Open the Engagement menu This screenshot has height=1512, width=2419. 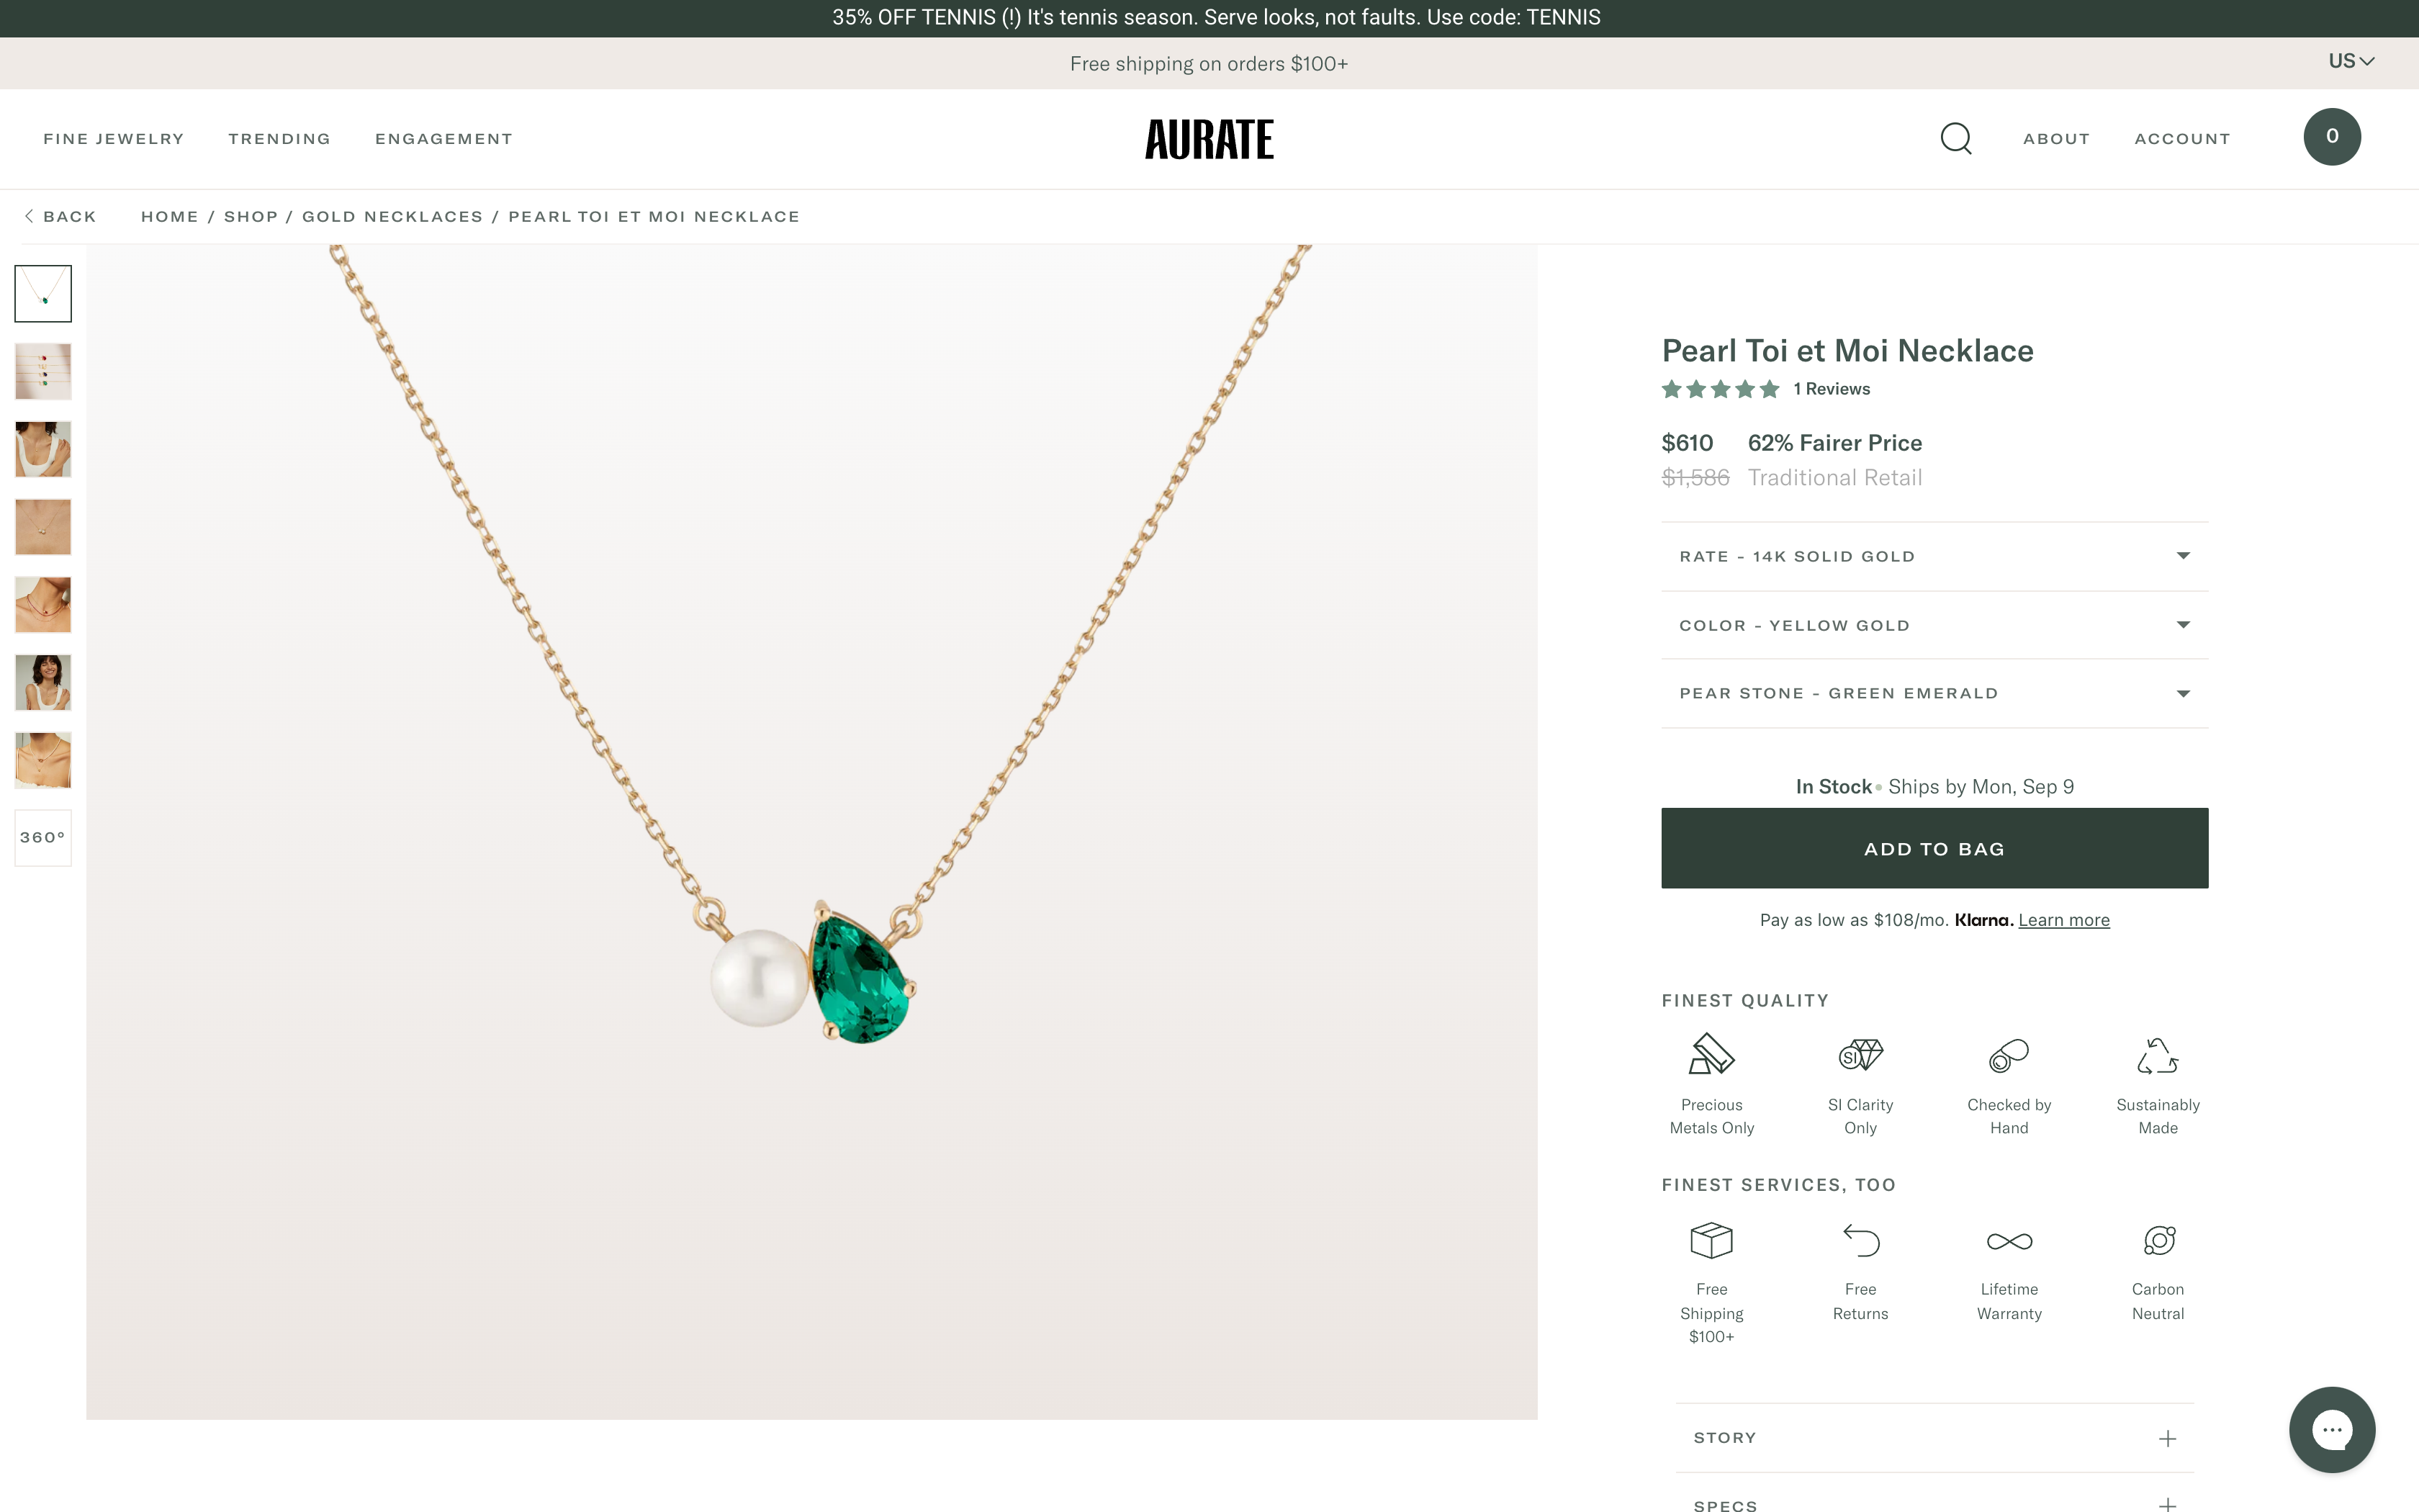click(443, 139)
